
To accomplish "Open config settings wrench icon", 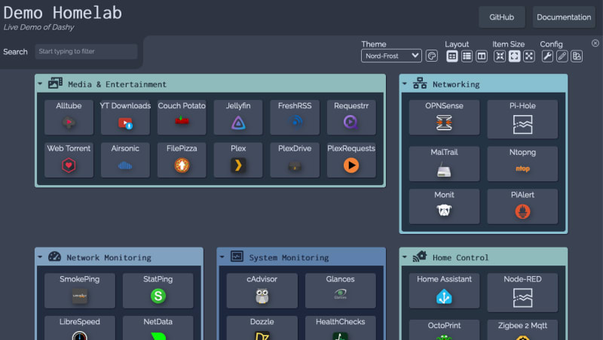I will coord(547,56).
